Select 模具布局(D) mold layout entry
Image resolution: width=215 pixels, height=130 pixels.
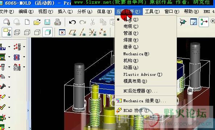pos(146,81)
